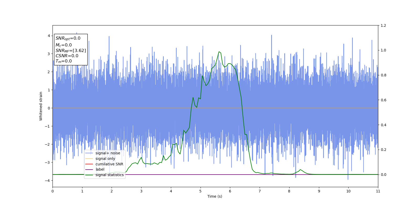This screenshot has width=420, height=210.
Task: Click the 'Whitened strain' y-axis label
Action: 41,106
